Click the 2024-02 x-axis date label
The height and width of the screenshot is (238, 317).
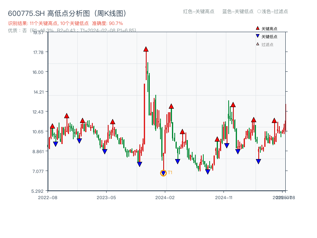[165, 198]
